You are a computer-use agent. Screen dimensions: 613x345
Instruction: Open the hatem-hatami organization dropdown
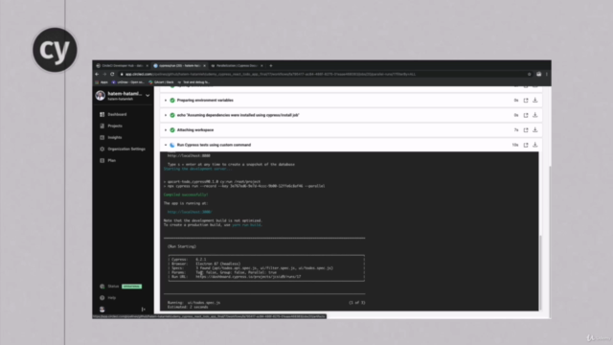tap(148, 96)
